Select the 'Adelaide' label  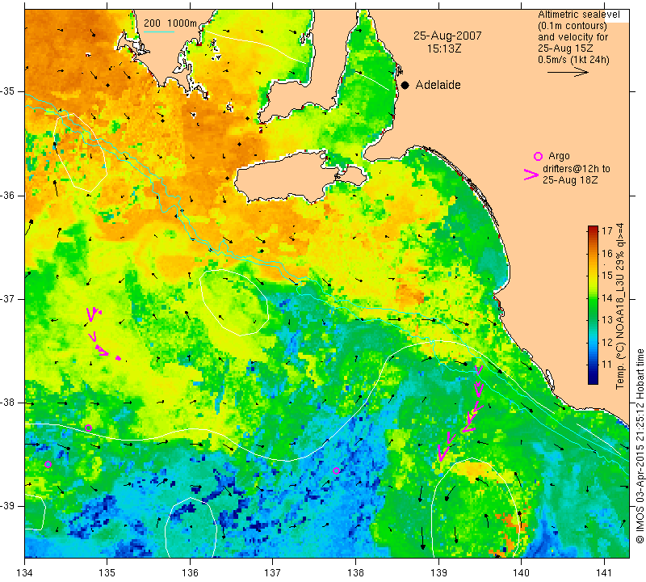(438, 85)
